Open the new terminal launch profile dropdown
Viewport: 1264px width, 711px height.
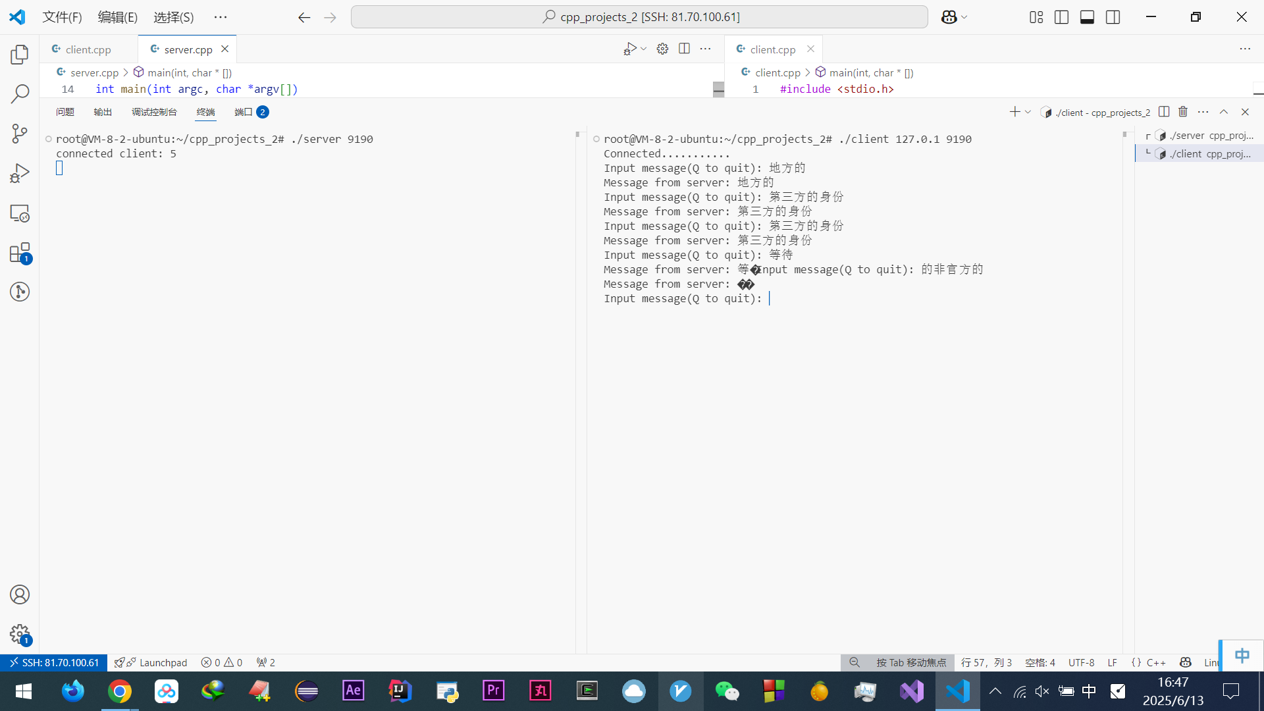[x=1028, y=112]
